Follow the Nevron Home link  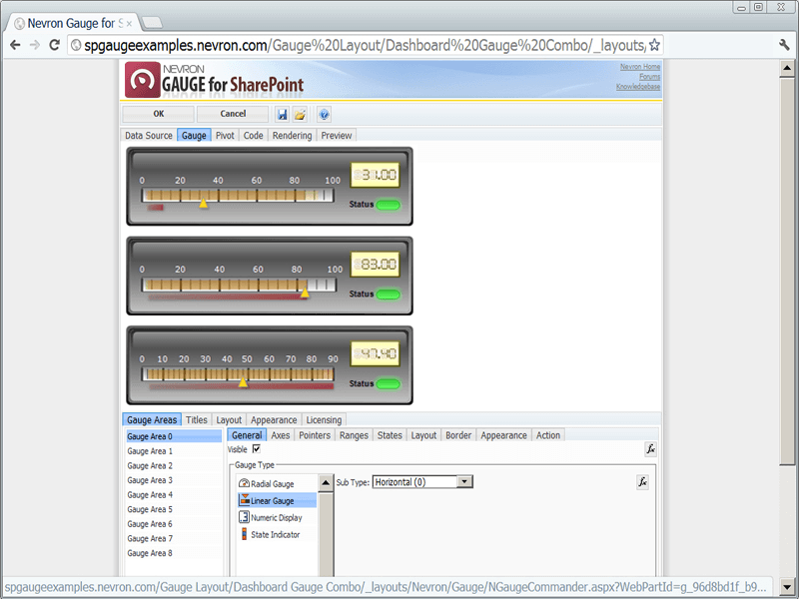pos(640,67)
